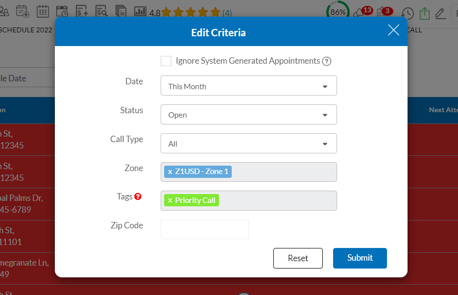Click help icon beside Ignore System Generated Appointments
The image size is (458, 295).
click(x=327, y=62)
